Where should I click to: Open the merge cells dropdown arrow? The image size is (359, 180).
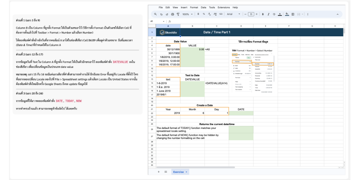pyautogui.click(x=303, y=14)
